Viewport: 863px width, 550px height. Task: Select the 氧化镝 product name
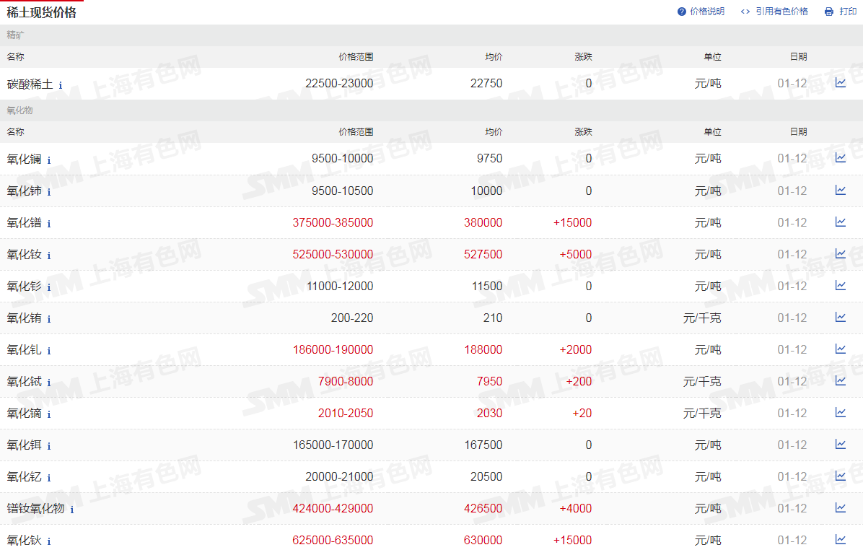point(25,413)
